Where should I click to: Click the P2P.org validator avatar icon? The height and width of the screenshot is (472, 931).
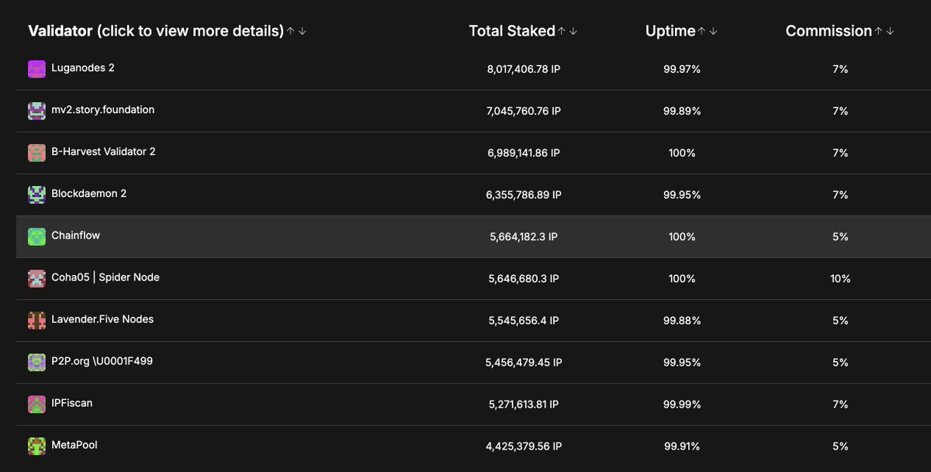tap(36, 362)
